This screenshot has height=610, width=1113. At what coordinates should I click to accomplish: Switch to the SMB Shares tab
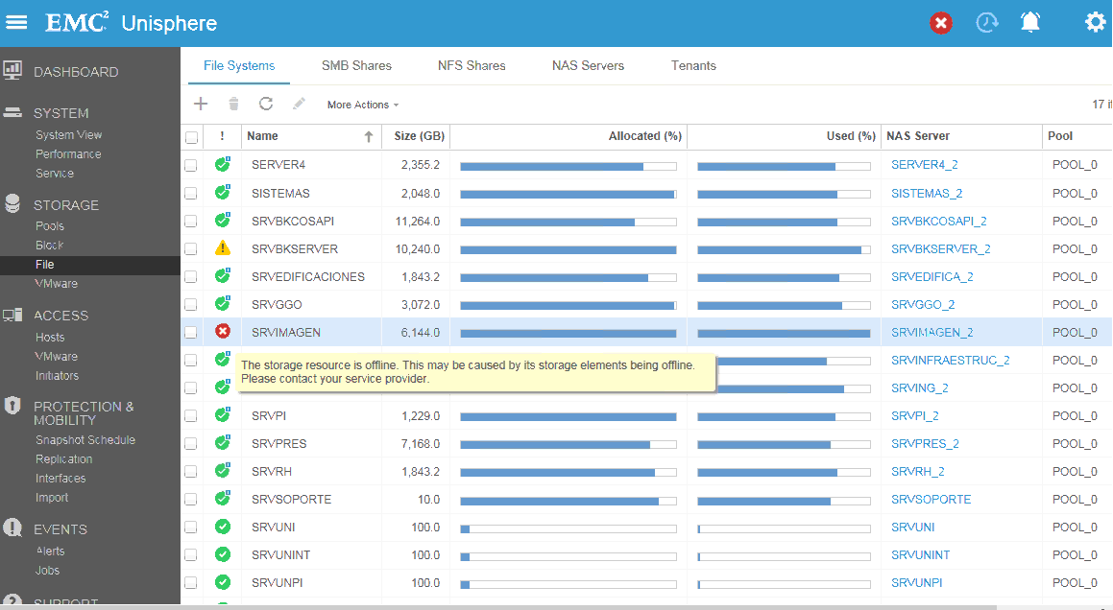356,66
